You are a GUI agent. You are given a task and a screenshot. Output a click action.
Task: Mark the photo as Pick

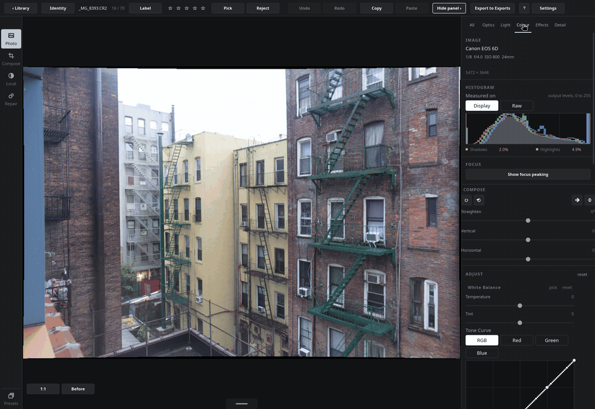coord(227,8)
